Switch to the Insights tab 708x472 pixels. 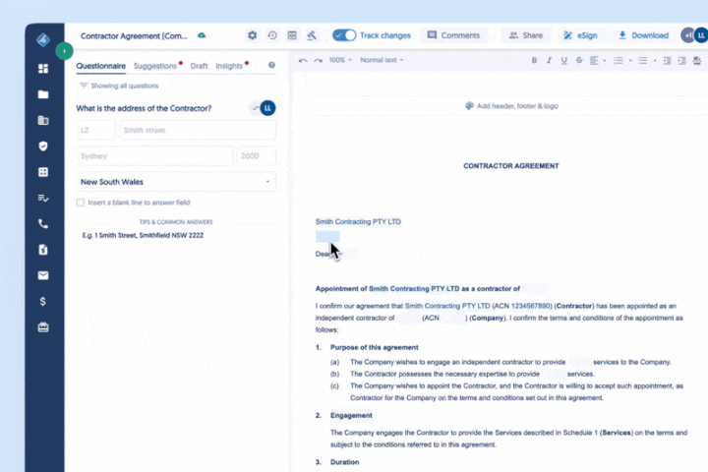click(229, 66)
